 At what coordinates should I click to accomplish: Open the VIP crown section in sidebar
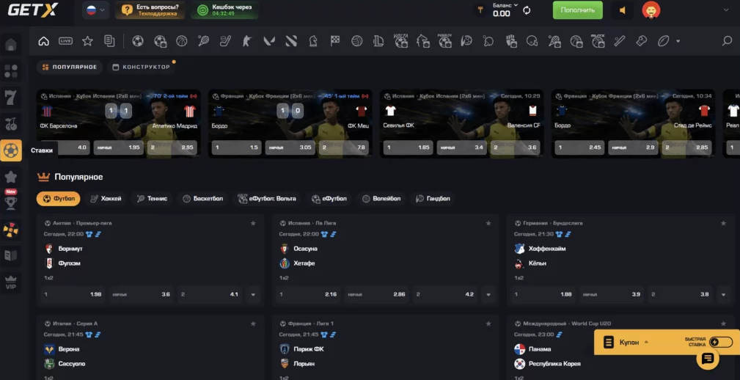(10, 282)
